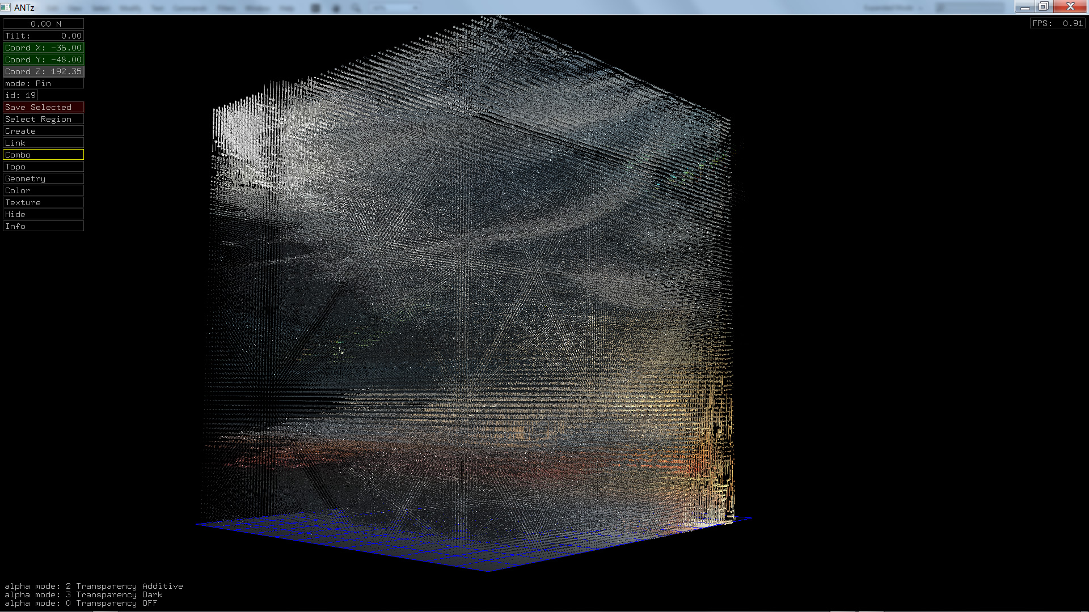The width and height of the screenshot is (1089, 612).
Task: Click the Info entry in the side menu
Action: (x=43, y=226)
